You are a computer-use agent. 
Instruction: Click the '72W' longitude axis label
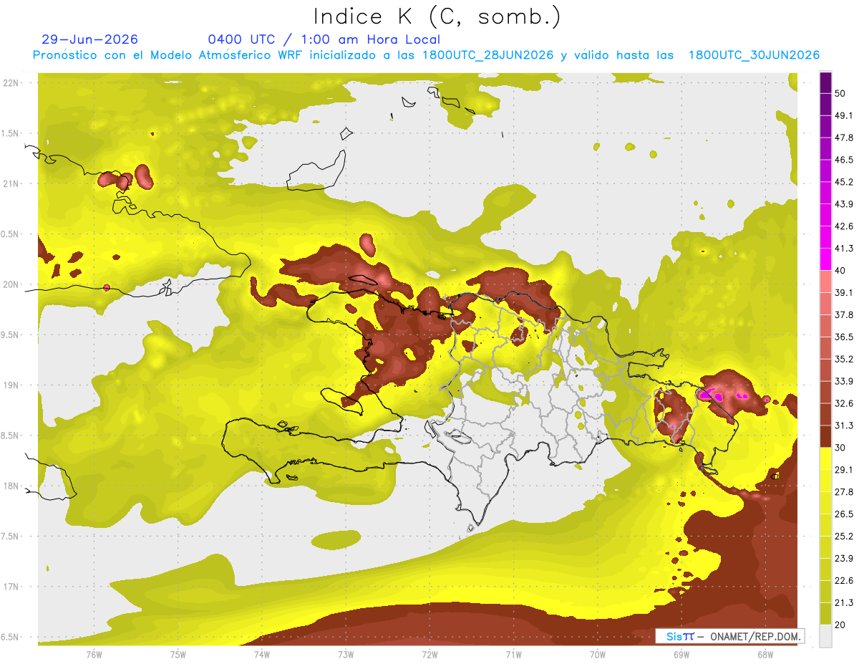[x=429, y=654]
